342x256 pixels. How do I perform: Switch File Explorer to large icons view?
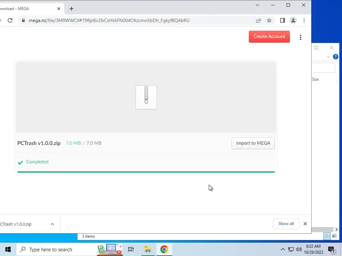[334, 236]
